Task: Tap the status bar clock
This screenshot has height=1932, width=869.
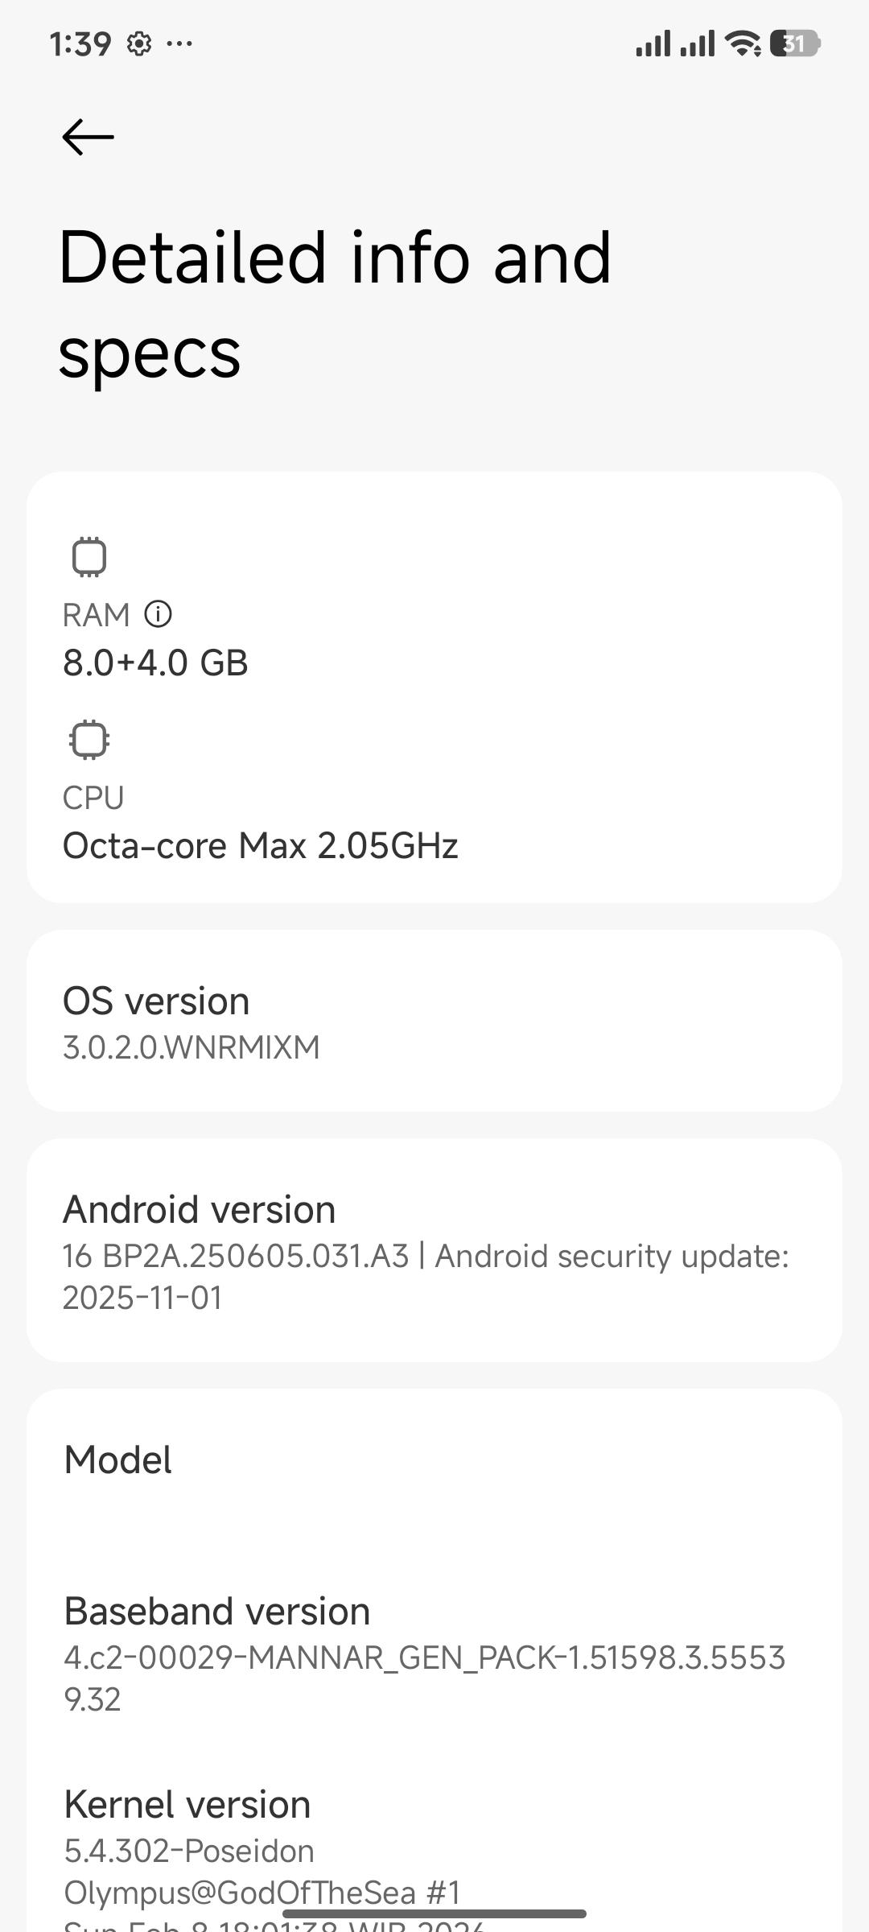Action: pyautogui.click(x=80, y=43)
